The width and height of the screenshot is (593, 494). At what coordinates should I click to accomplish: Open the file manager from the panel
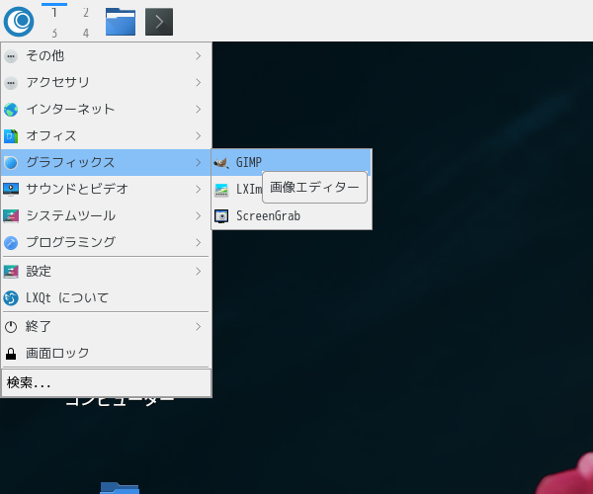(121, 22)
